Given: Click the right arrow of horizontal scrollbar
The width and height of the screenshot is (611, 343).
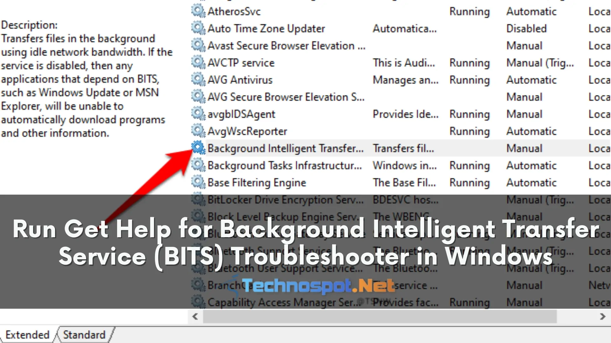Looking at the screenshot, I should pos(602,316).
